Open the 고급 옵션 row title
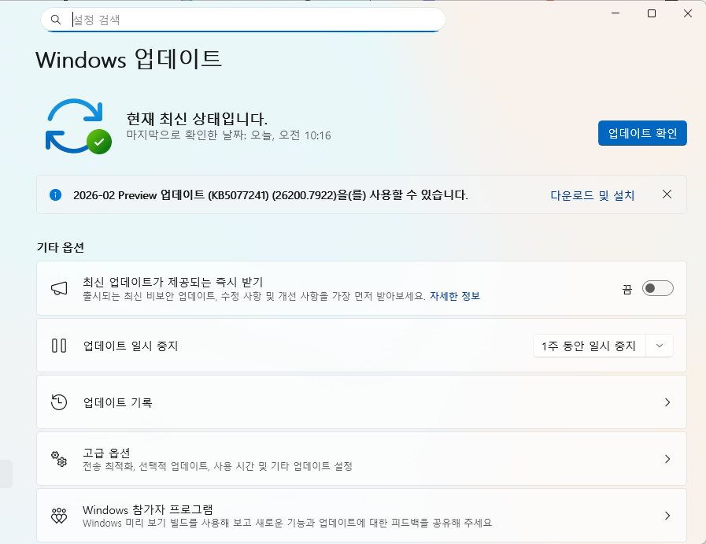 pos(106,453)
